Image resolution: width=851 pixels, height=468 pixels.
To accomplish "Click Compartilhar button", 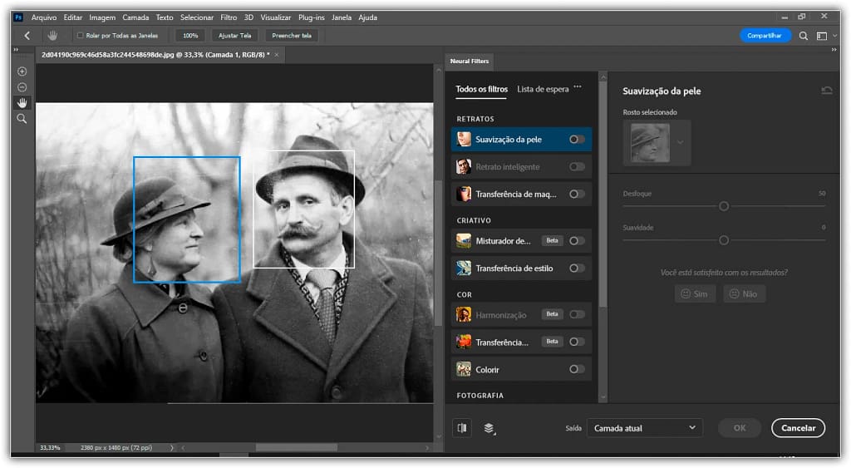I will click(765, 36).
